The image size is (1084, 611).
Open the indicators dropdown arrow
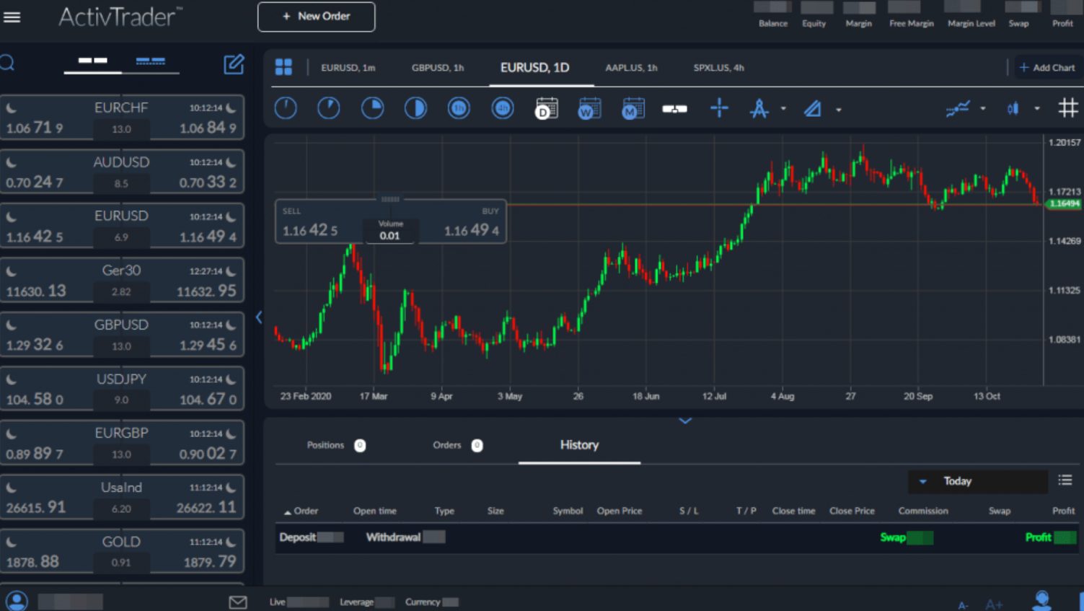[x=982, y=109]
